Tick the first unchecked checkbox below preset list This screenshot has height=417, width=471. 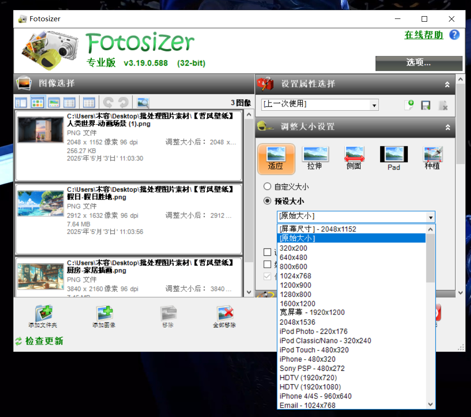pyautogui.click(x=268, y=252)
